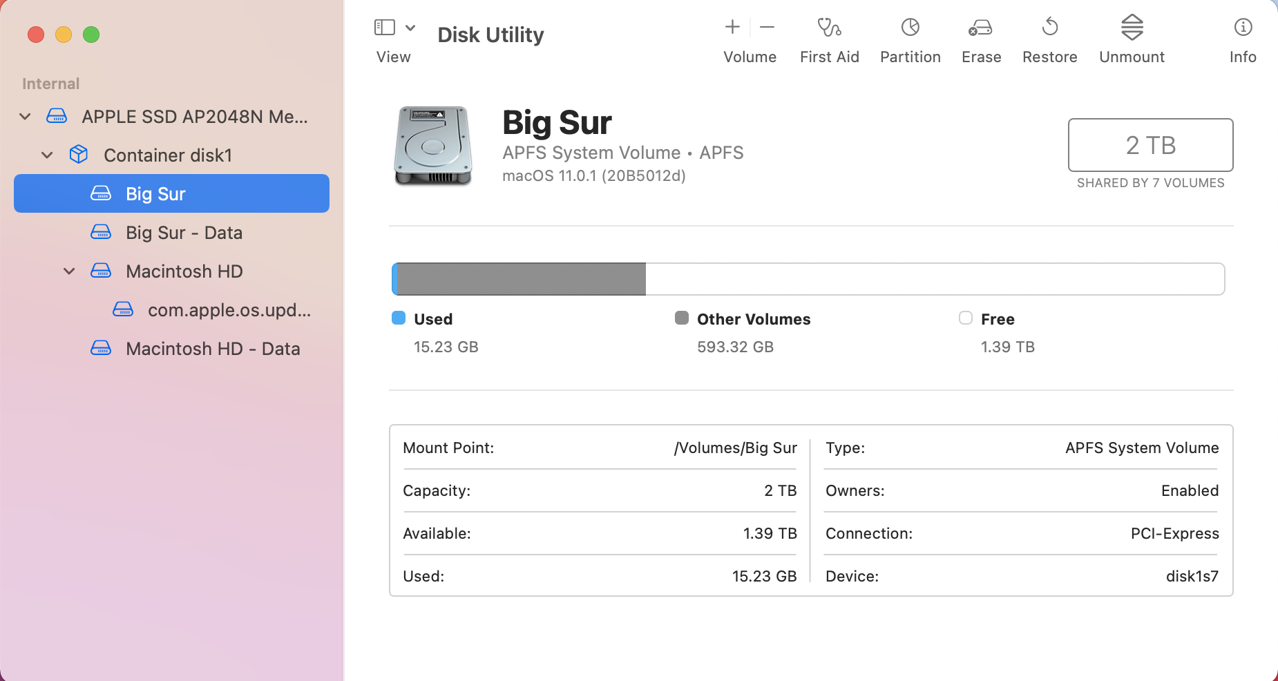
Task: Select com.apple.os.upd... snapshot row
Action: point(171,310)
